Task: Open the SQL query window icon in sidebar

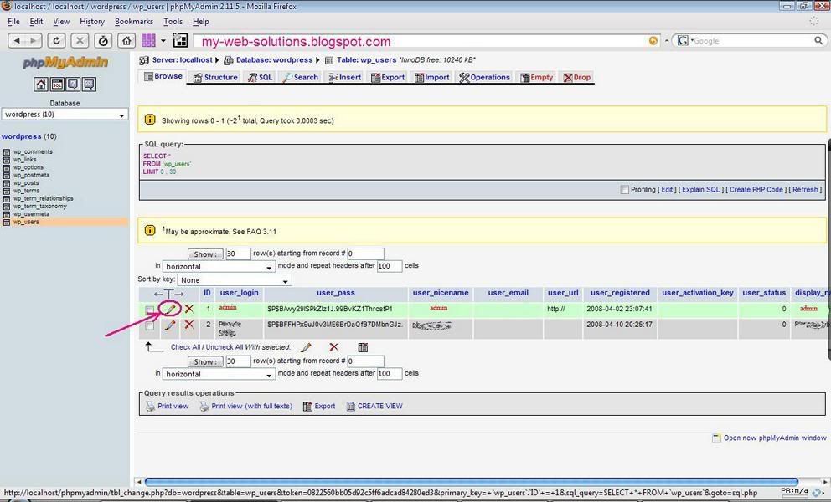Action: 57,85
